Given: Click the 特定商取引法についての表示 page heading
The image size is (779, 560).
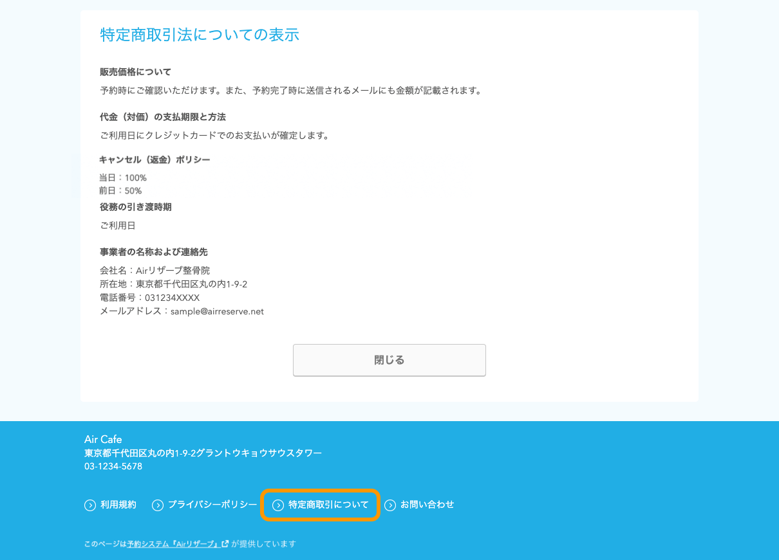Looking at the screenshot, I should tap(200, 35).
